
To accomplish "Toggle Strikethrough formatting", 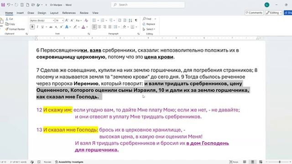I will point(51,27).
